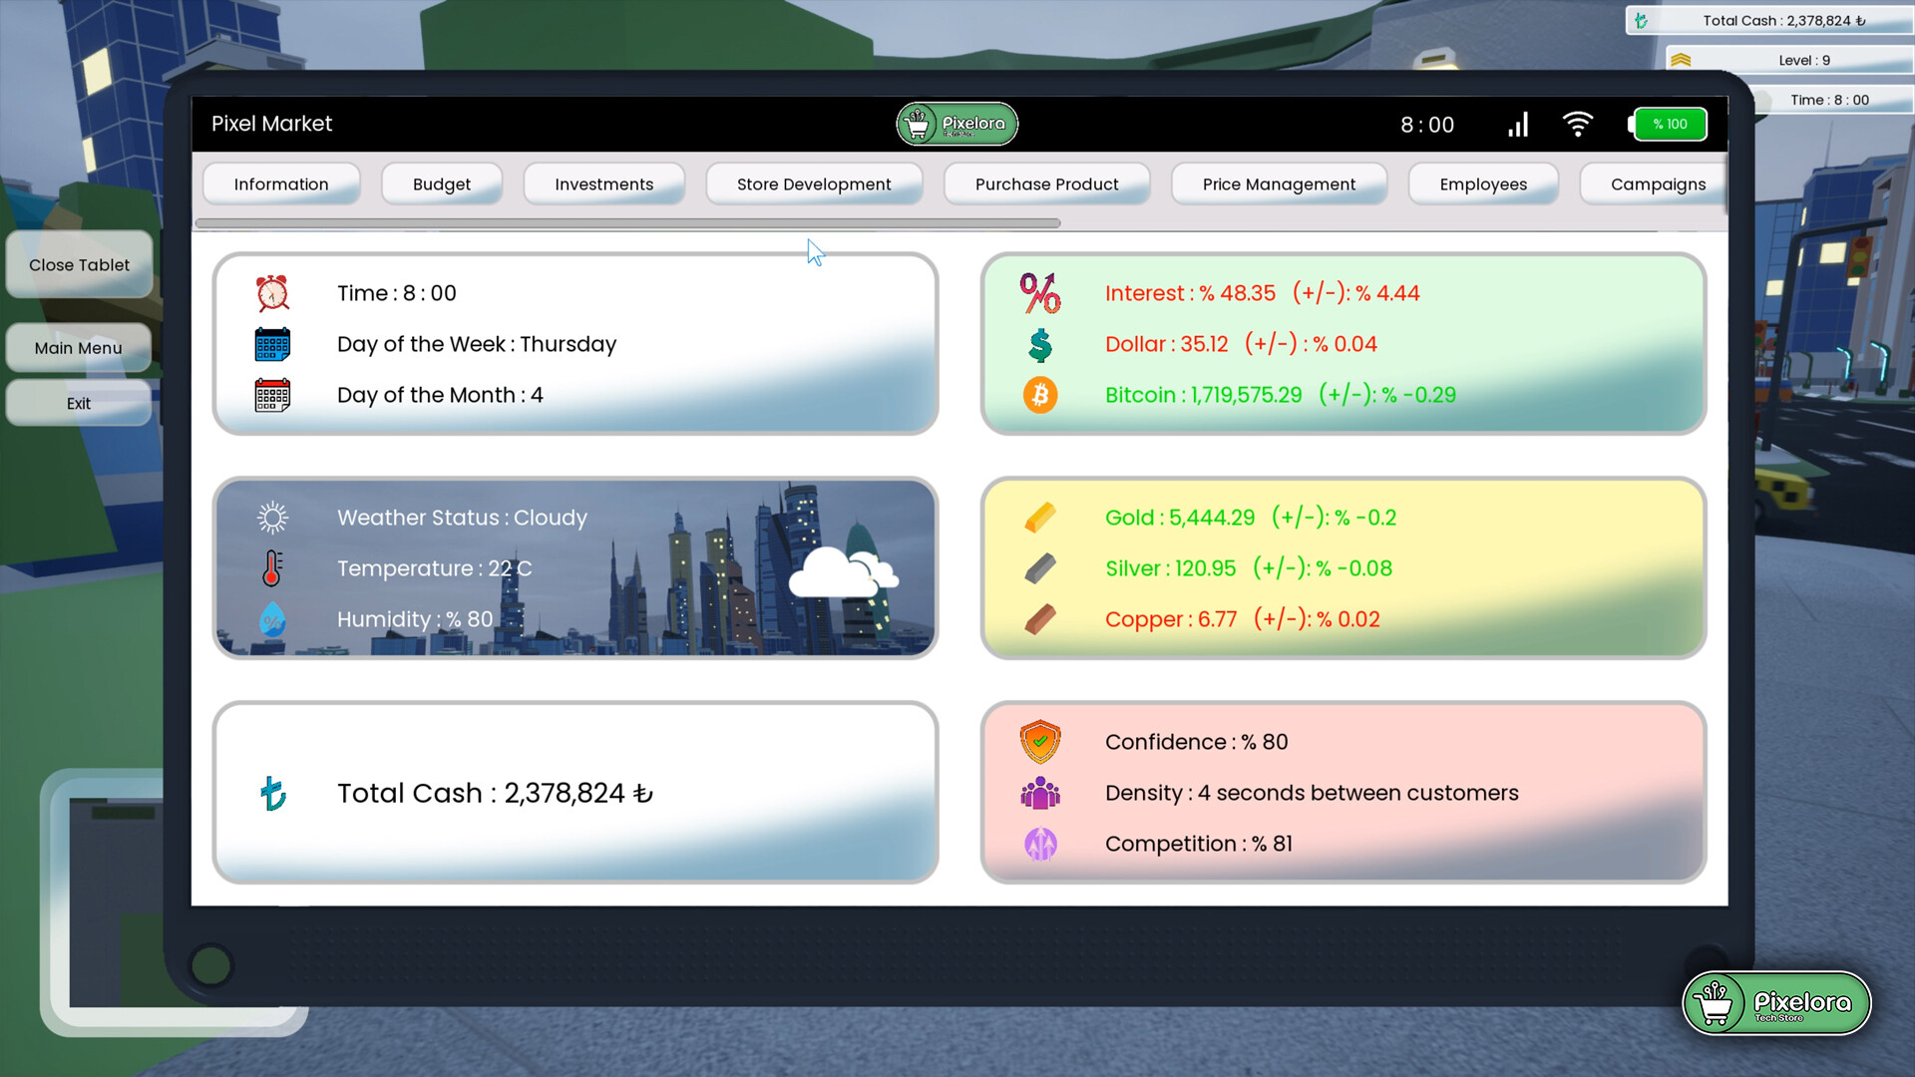This screenshot has height=1077, width=1915.
Task: Click the Wi-Fi status icon
Action: [1577, 125]
